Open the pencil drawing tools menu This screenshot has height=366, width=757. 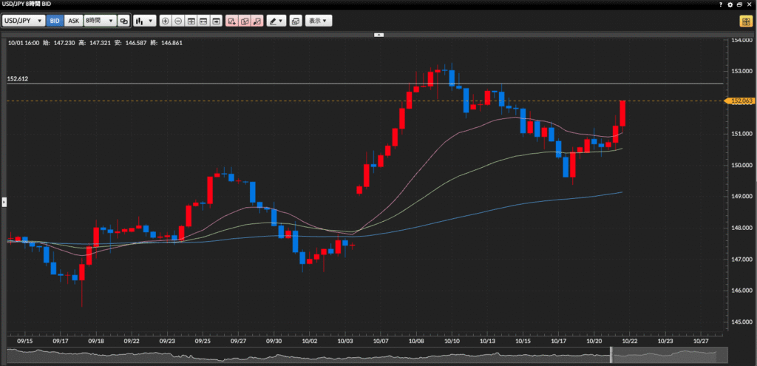click(x=276, y=21)
